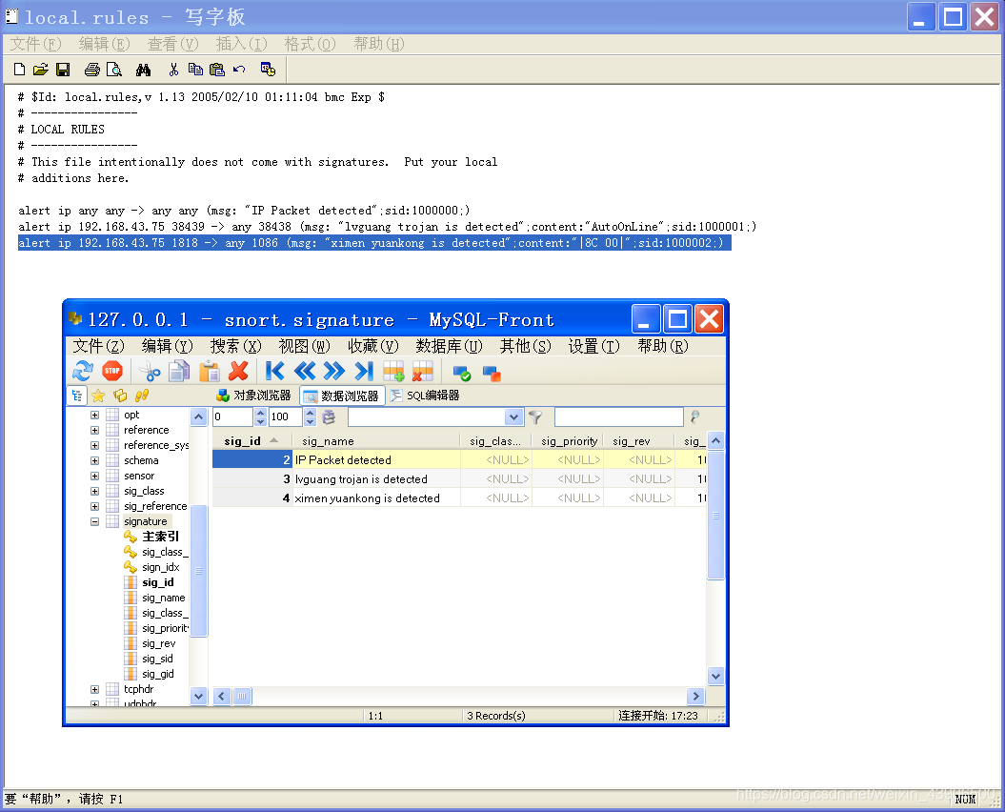Go to next records page in MySQL-Front
This screenshot has height=812, width=1005.
tap(334, 371)
